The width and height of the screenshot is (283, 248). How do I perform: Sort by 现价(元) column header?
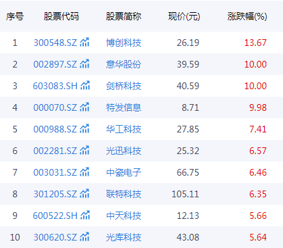[184, 16]
